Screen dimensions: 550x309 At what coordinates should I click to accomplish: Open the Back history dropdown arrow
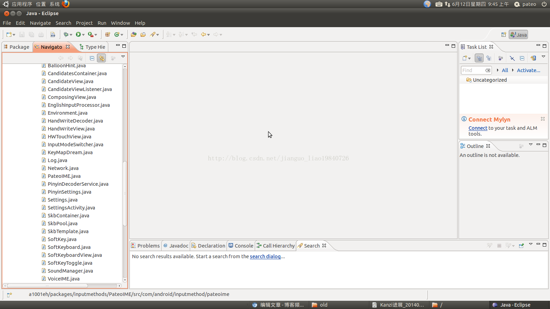click(208, 35)
